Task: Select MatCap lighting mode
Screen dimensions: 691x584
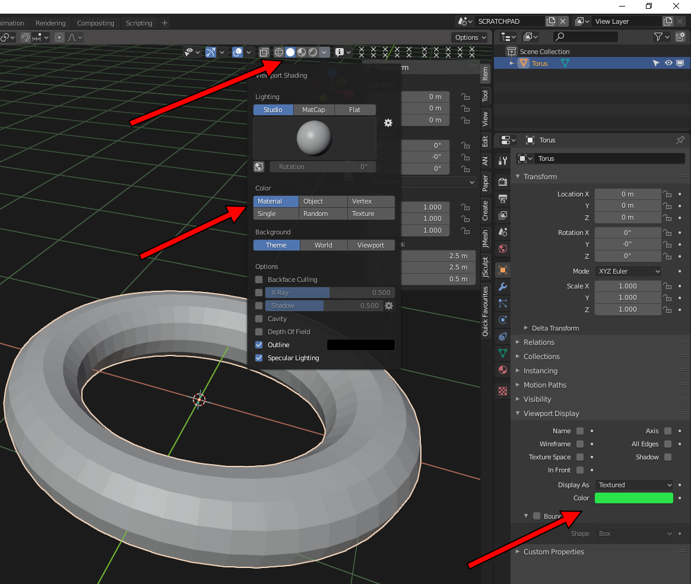Action: pyautogui.click(x=313, y=110)
